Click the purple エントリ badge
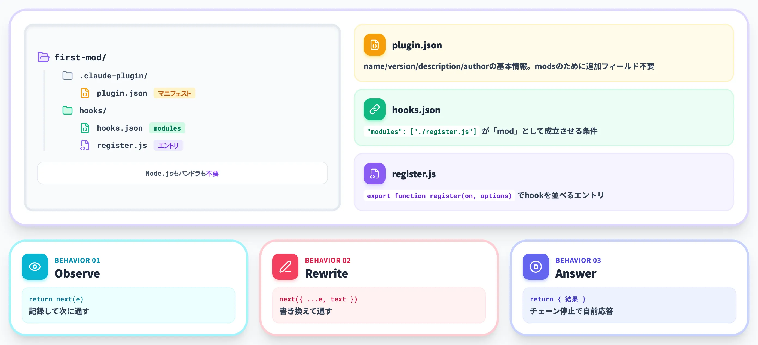Viewport: 758px width, 345px height. pos(168,145)
